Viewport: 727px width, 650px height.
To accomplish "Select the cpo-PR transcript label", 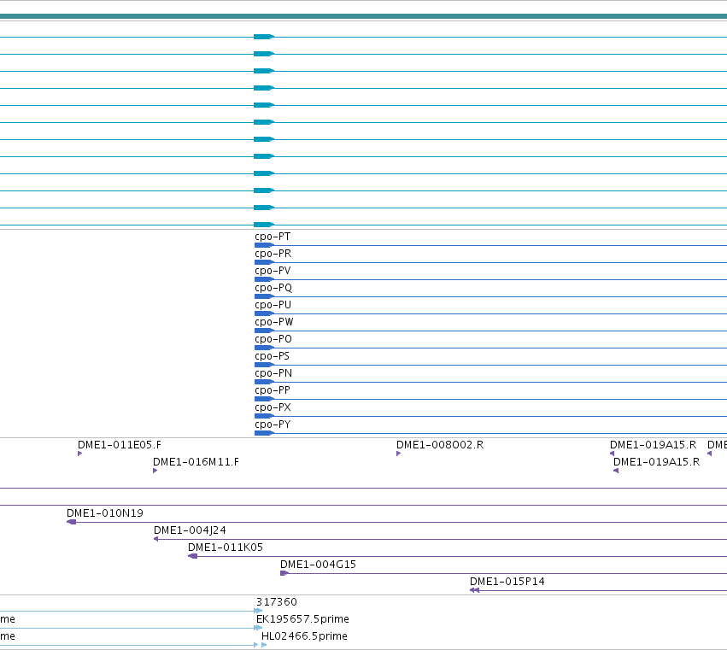I will pos(273,254).
